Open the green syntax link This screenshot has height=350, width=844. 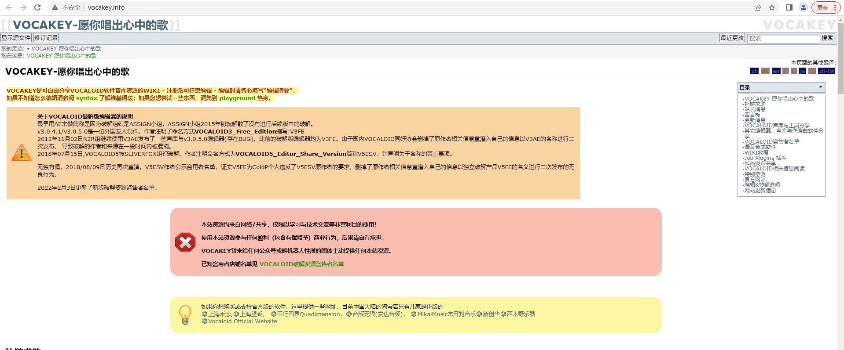(87, 98)
